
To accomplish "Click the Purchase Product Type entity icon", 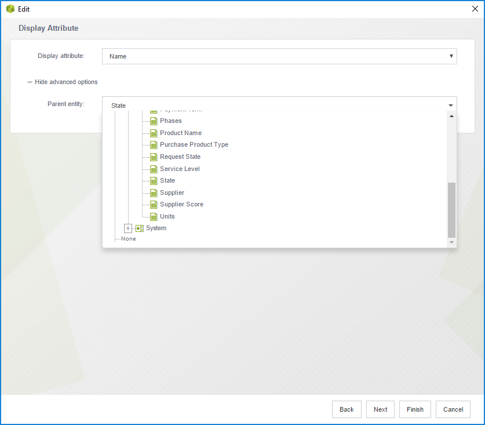I will (154, 145).
